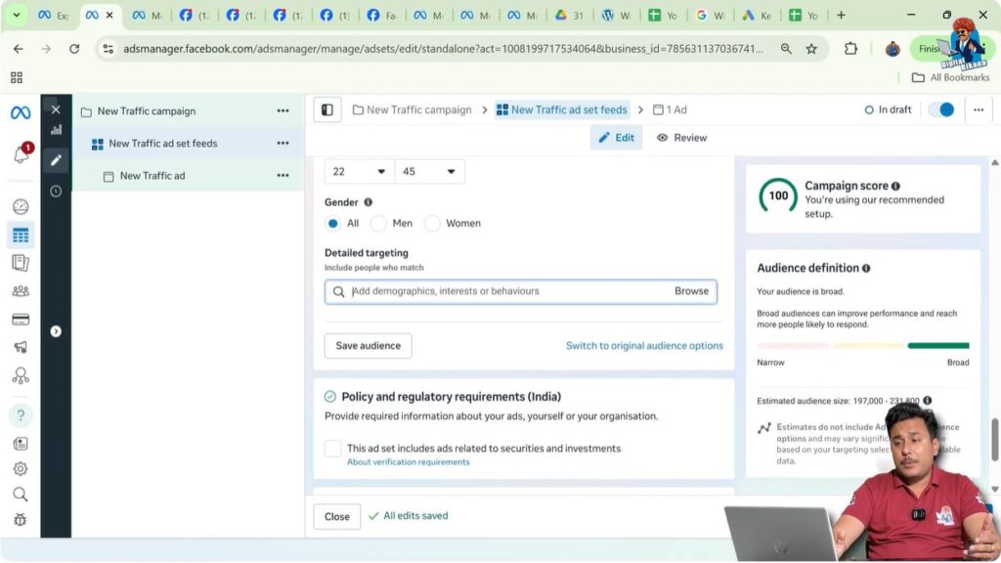Open the browser apps grid icon
Screen dimensions: 1001x563
pyautogui.click(x=17, y=77)
